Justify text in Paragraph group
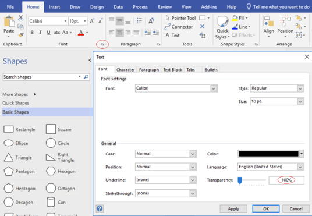This screenshot has height=216, width=312. [136, 32]
